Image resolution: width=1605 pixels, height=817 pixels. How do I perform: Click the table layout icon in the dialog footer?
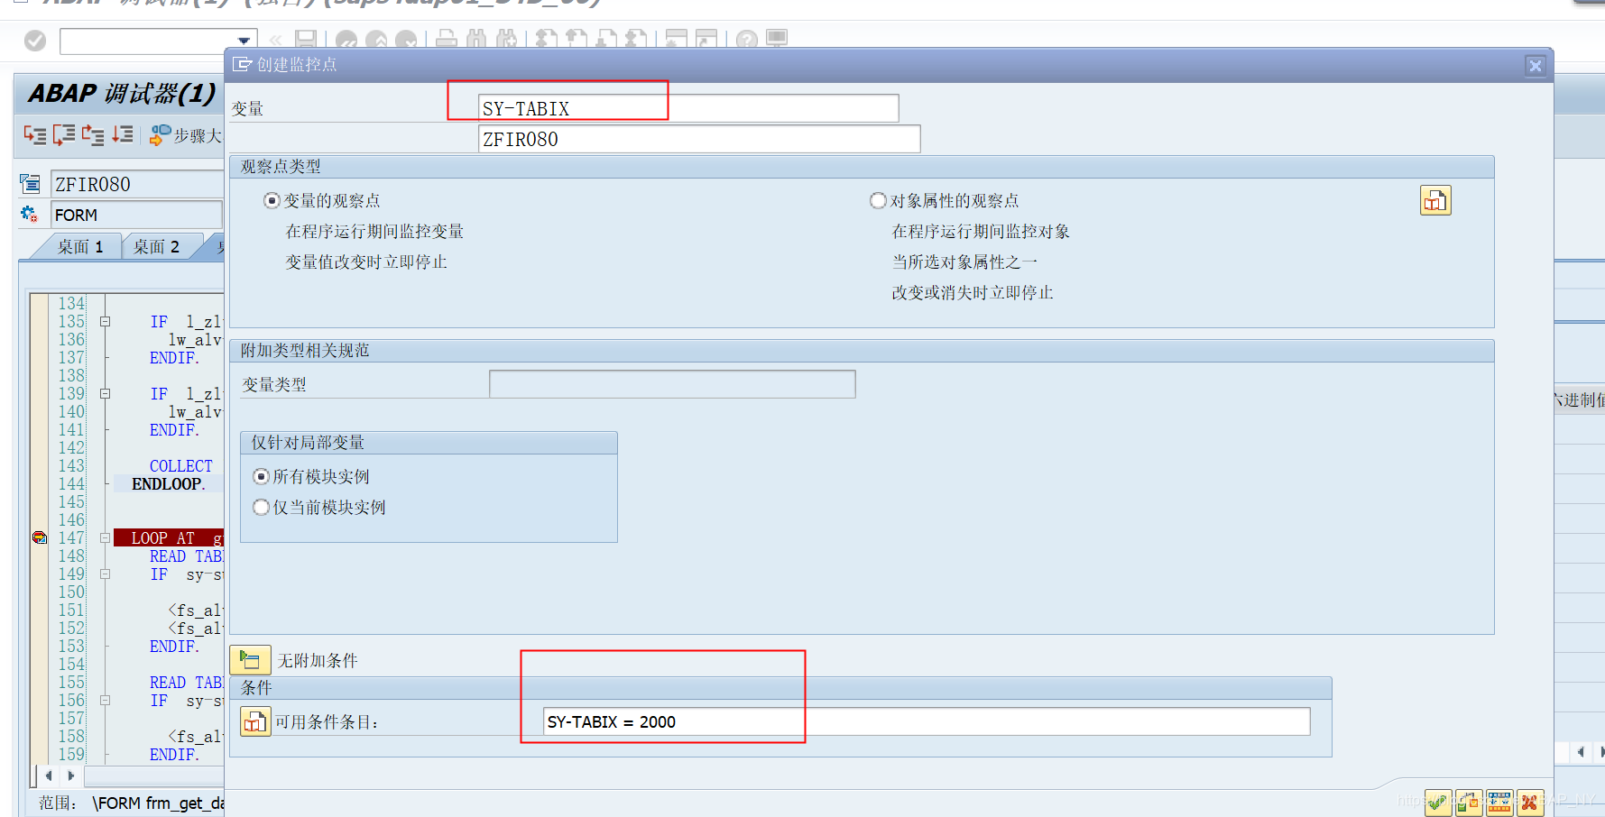[1499, 802]
